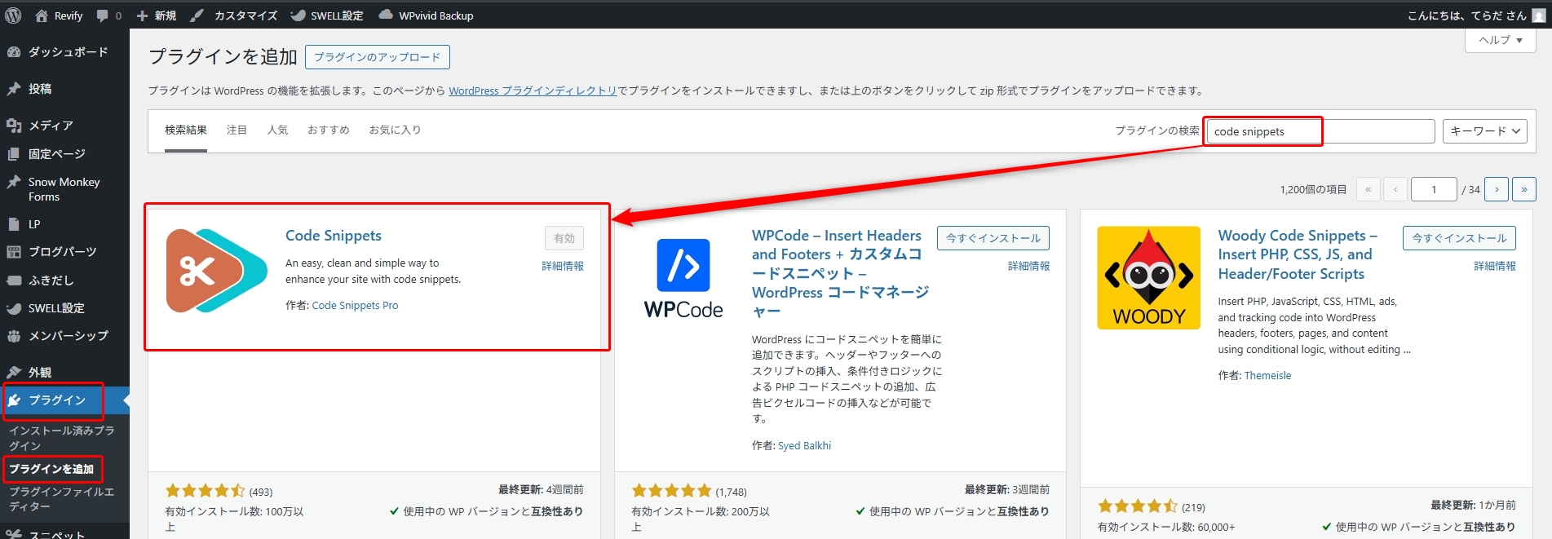Click the WPvivid Backup cloud icon
The width and height of the screenshot is (1552, 539).
click(386, 15)
